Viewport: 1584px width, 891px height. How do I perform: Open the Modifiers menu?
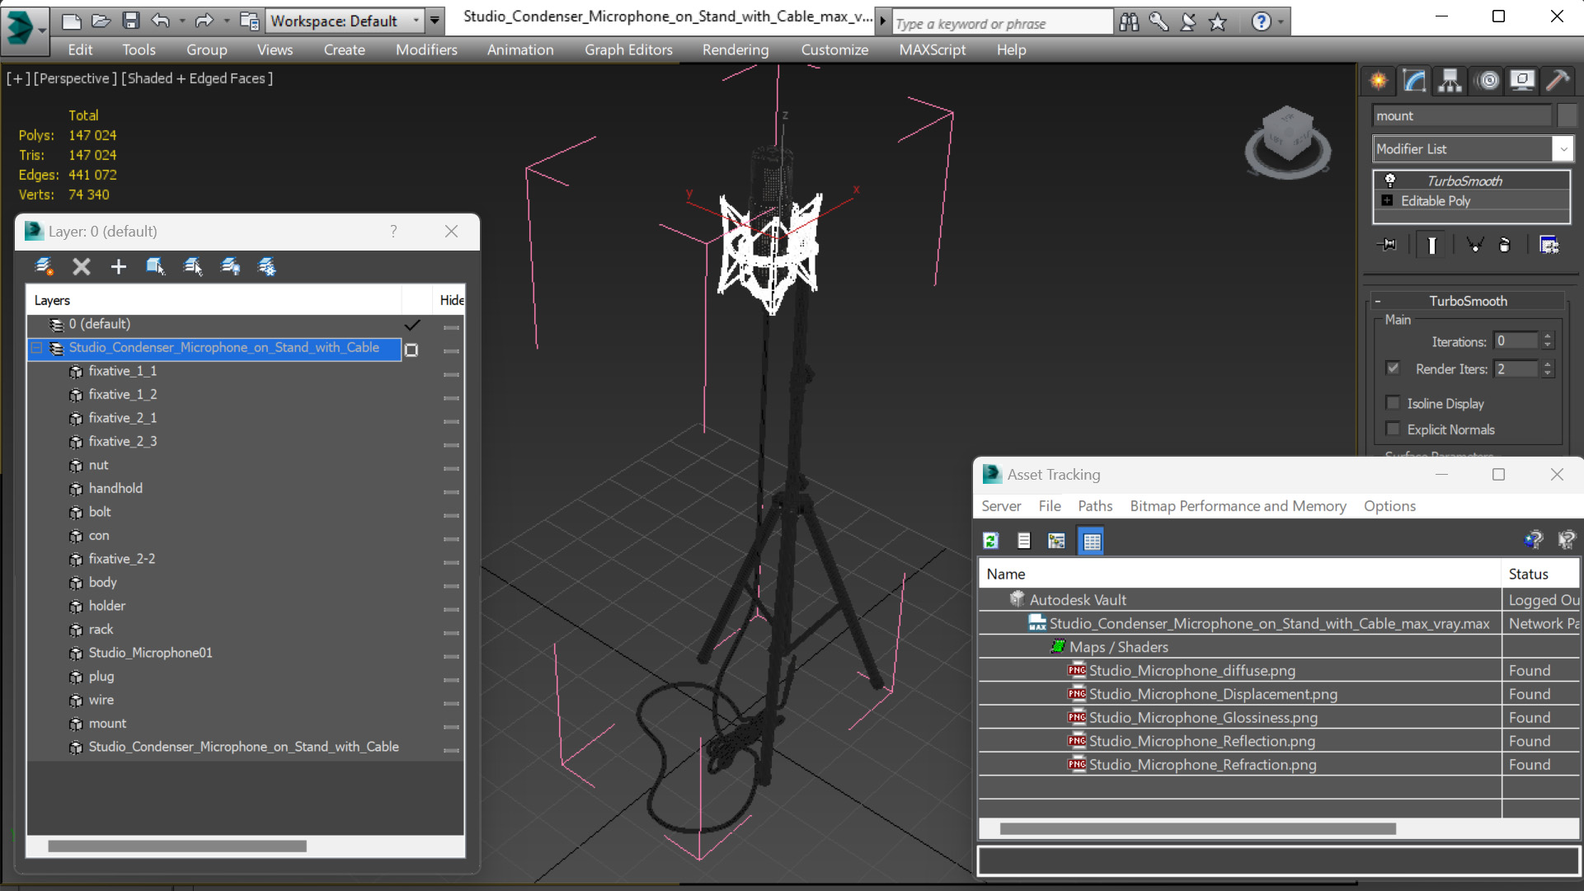426,49
